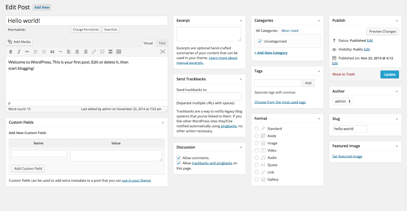Insert Read More tag

point(110,52)
